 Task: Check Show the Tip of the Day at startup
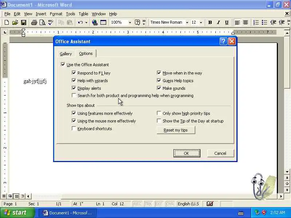pyautogui.click(x=159, y=121)
